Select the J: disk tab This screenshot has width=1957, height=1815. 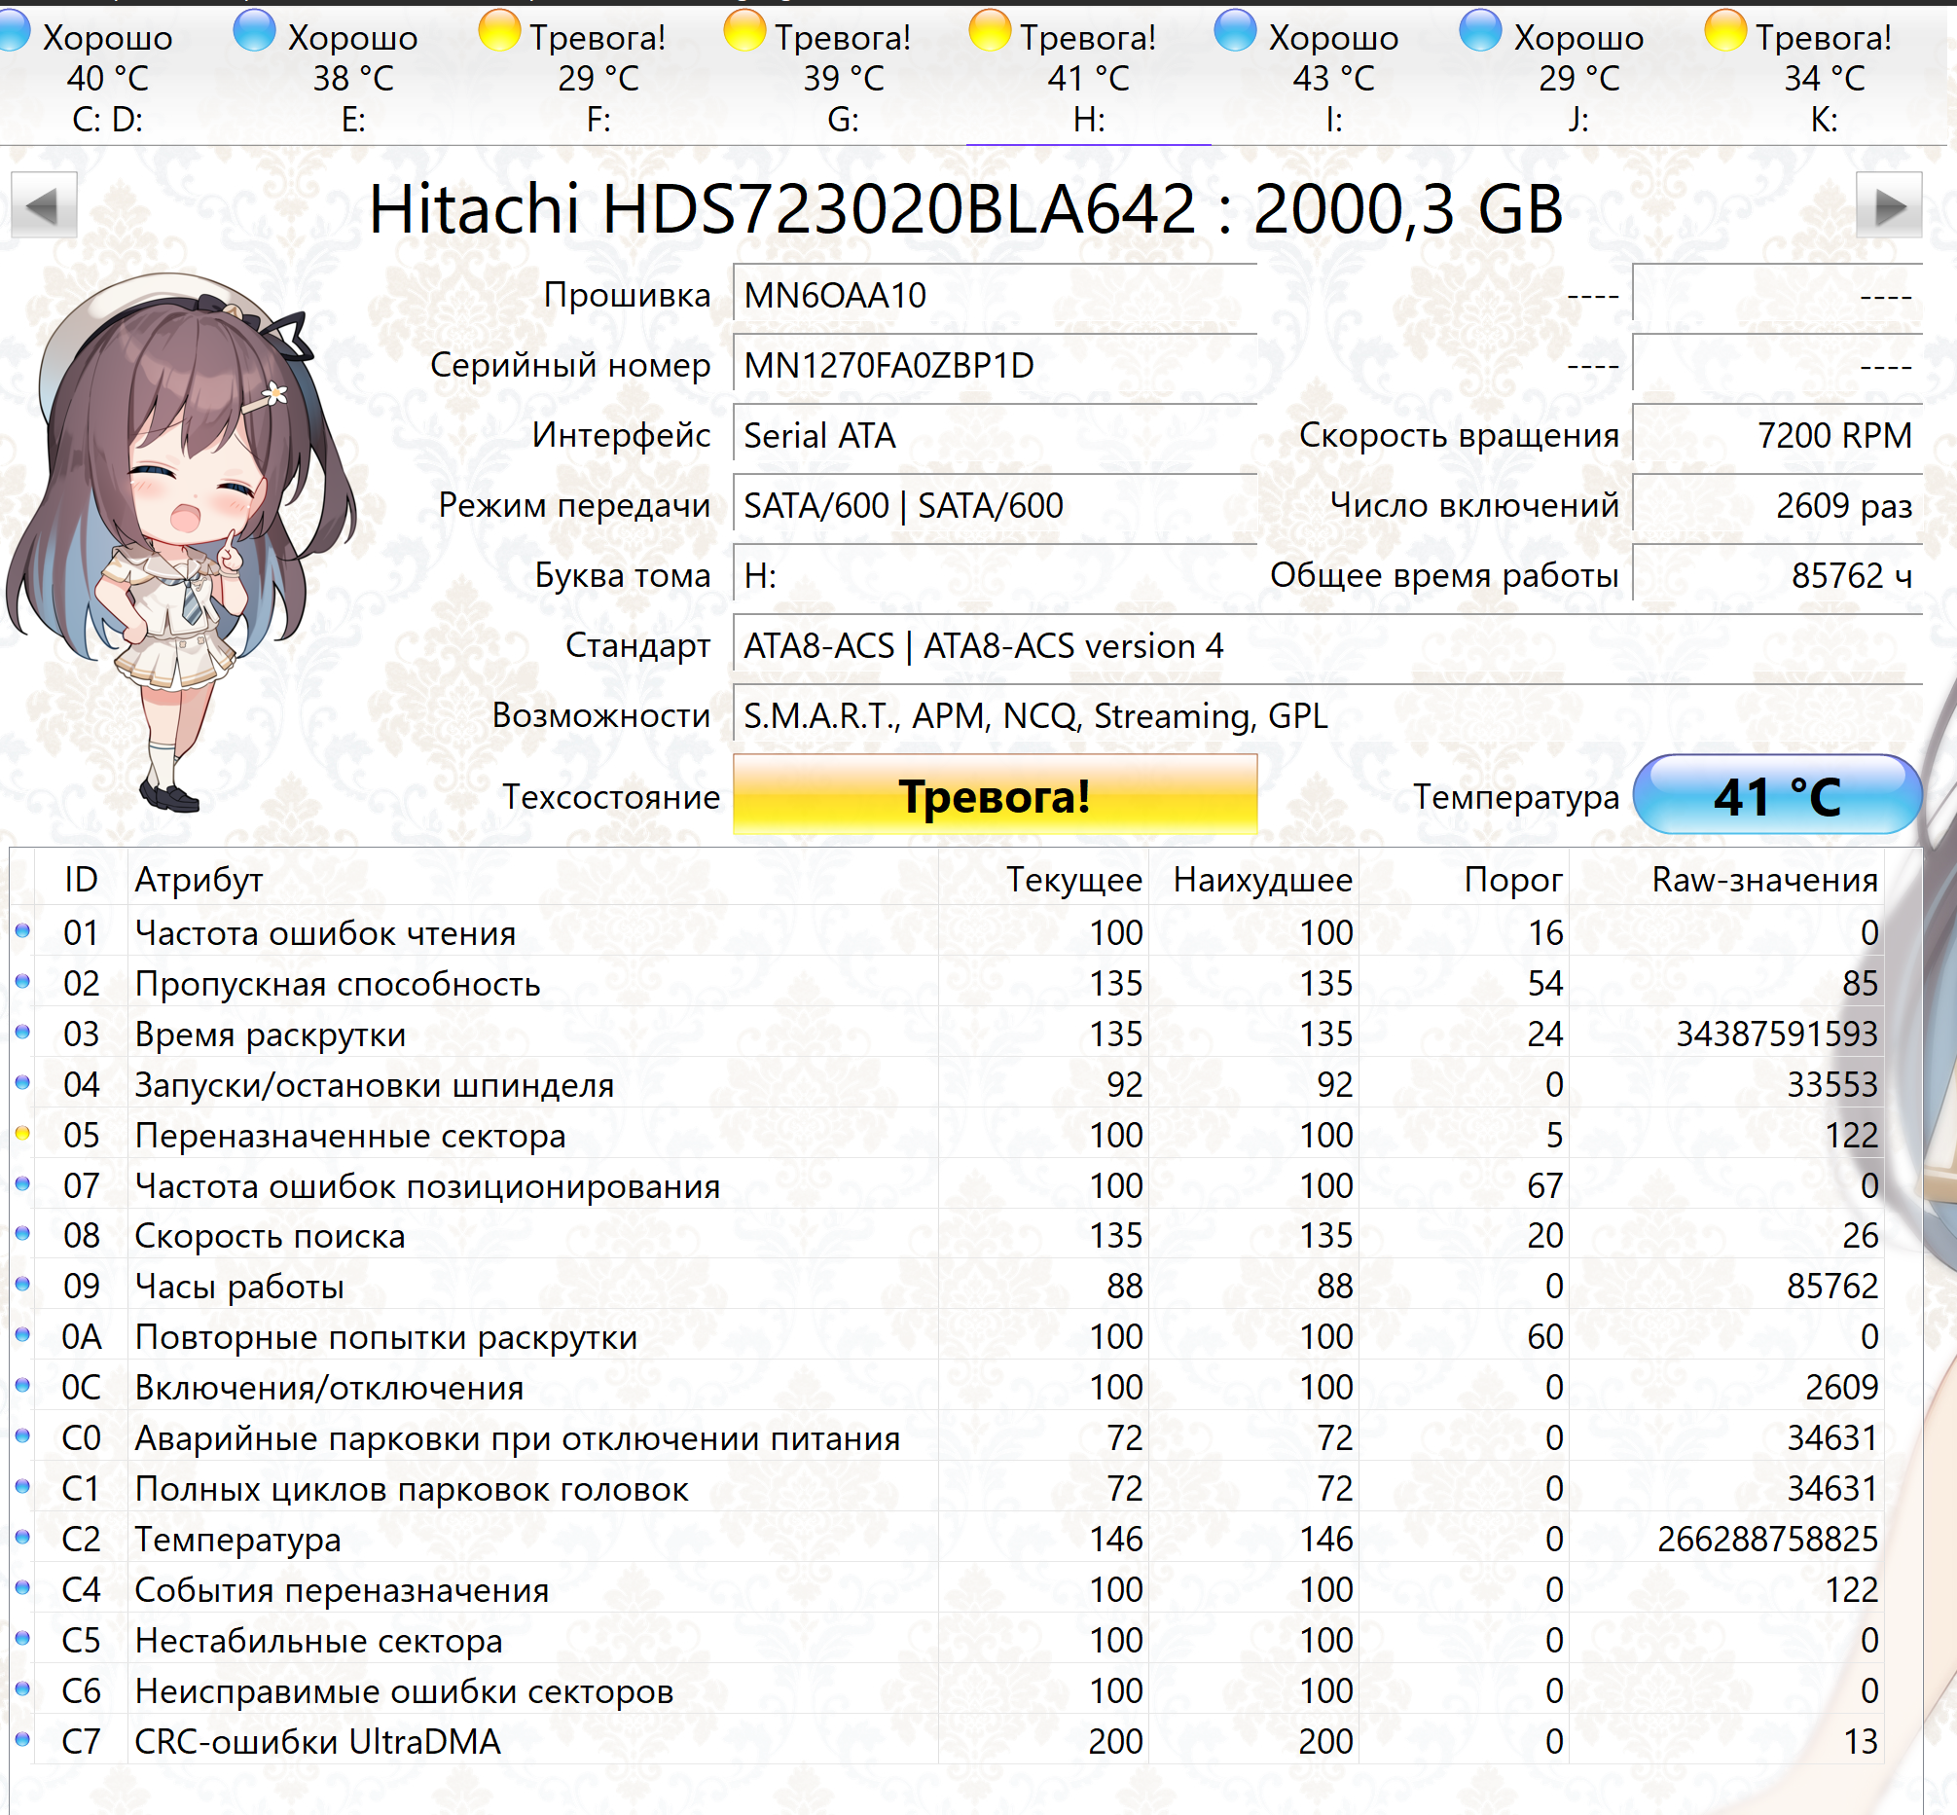pyautogui.click(x=1578, y=78)
